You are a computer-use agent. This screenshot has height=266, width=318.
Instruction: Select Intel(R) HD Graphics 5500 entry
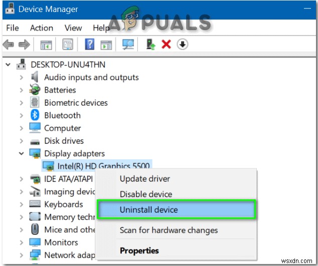click(x=103, y=166)
